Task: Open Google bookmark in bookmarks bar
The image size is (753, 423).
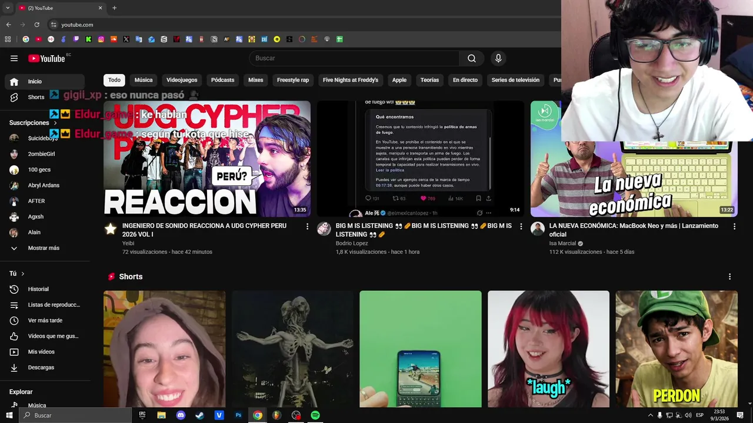Action: (26, 39)
